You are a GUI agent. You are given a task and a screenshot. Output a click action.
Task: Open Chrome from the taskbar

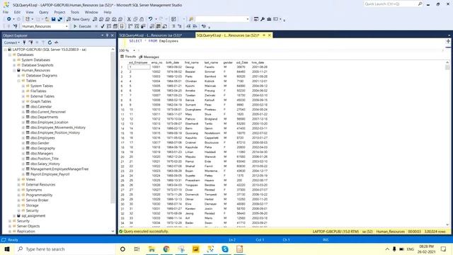[166, 249]
